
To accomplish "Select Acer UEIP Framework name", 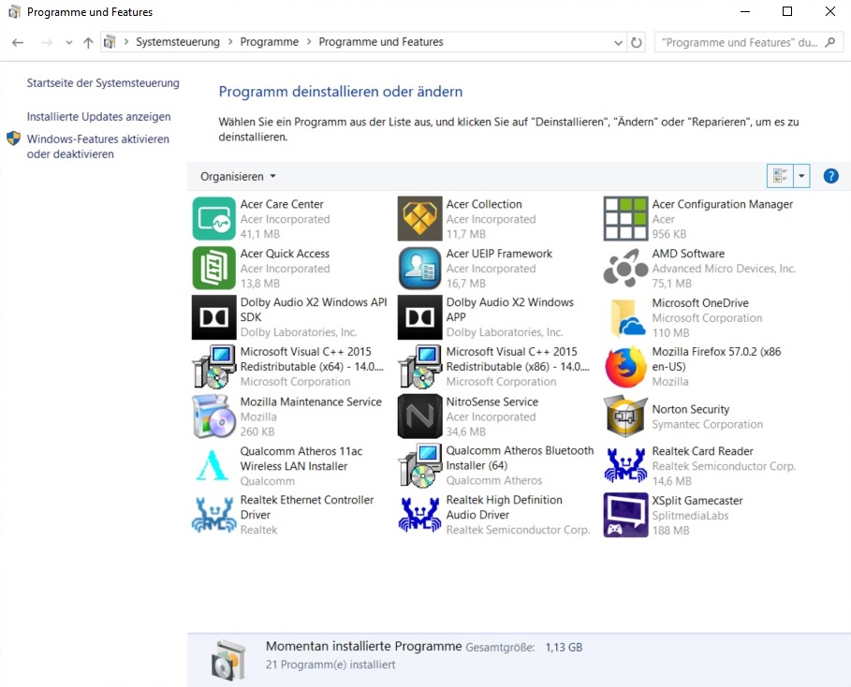I will pos(499,254).
